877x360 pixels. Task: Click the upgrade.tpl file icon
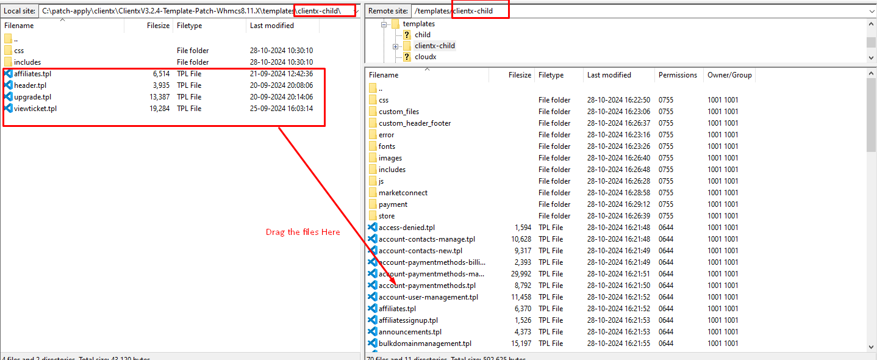click(8, 97)
